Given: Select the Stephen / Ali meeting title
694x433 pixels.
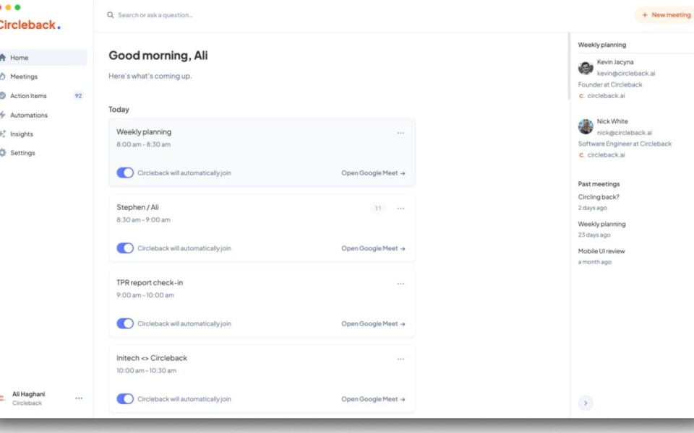Looking at the screenshot, I should 137,207.
